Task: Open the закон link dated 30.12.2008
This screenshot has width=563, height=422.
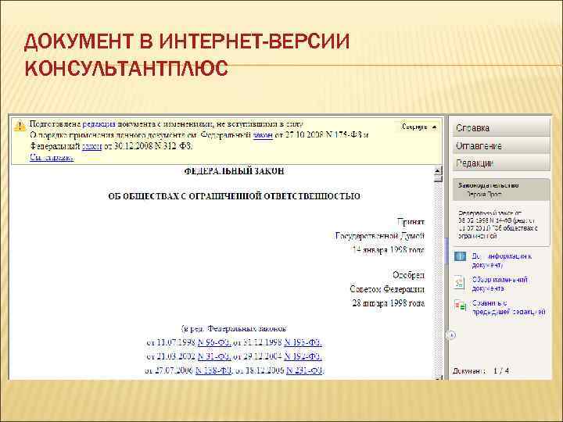Action: [92, 146]
